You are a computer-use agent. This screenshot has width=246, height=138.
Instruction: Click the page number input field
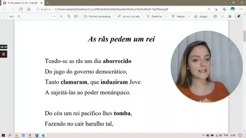4,16
